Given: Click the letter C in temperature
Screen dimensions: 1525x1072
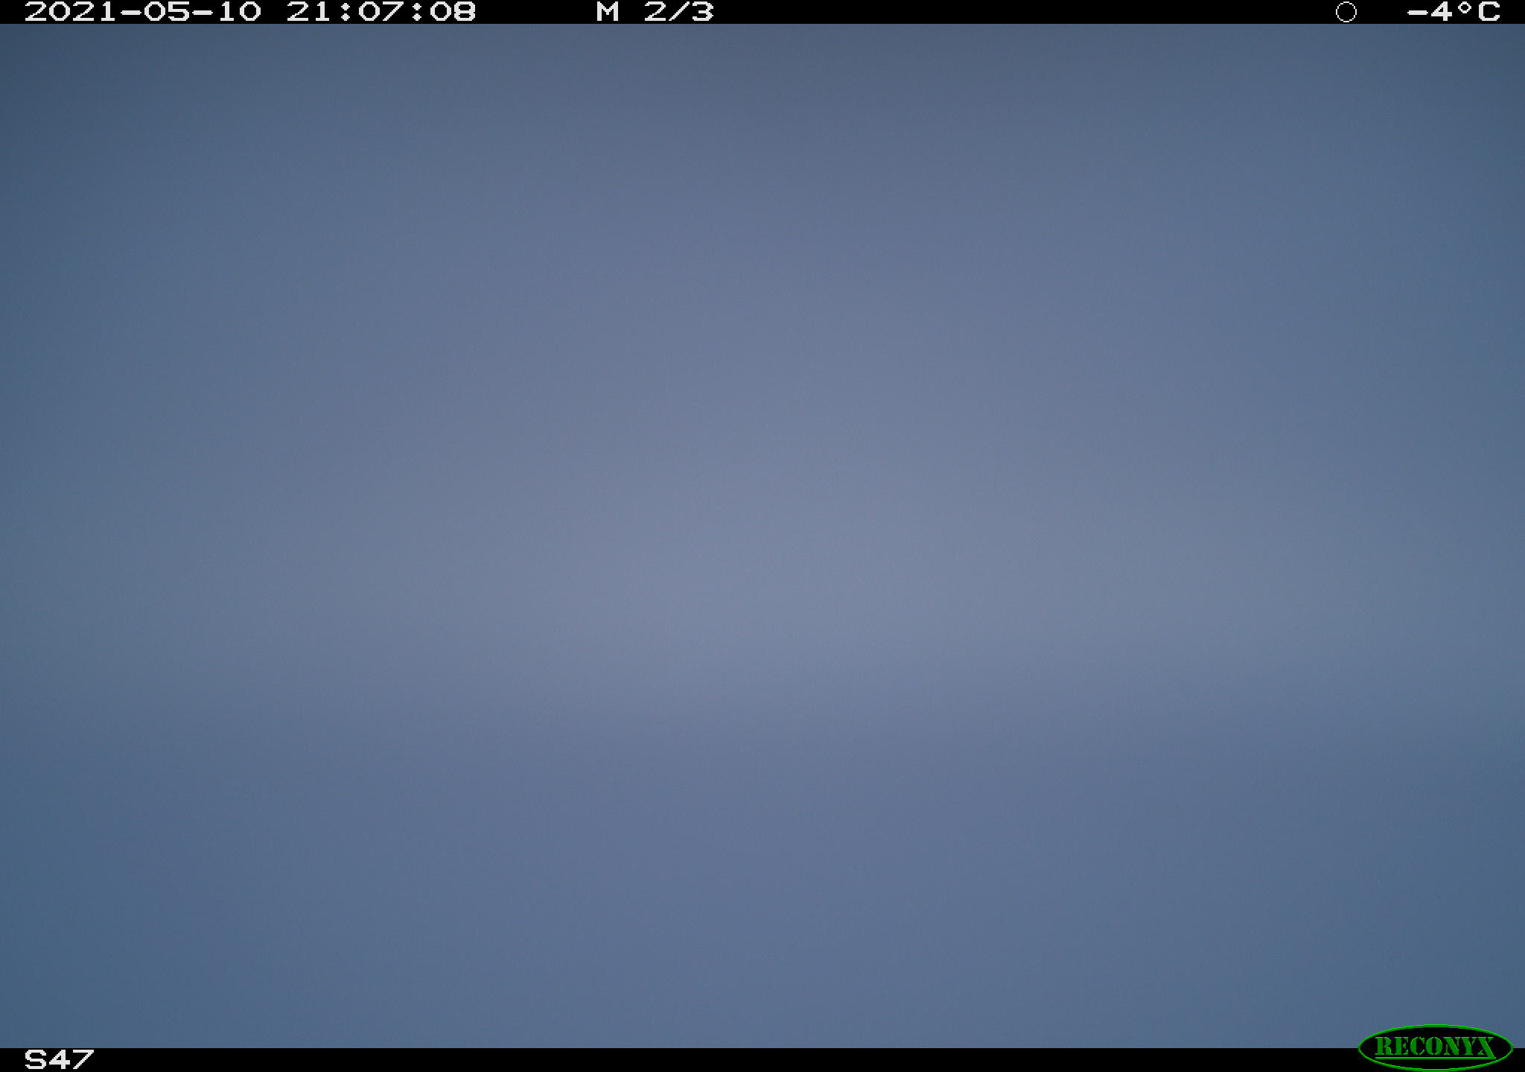Looking at the screenshot, I should pos(1489,12).
